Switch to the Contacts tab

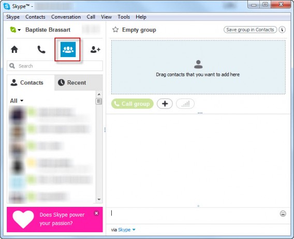31,82
